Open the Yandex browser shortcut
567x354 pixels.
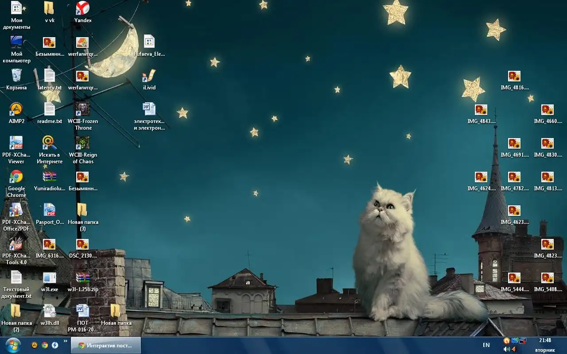(x=83, y=9)
